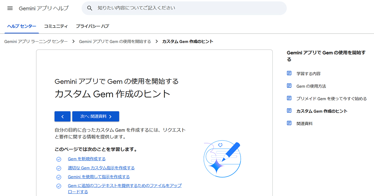The image size is (374, 196).
Task: Click checkmark icon beside Gemini を使用して指示を作成する
Action: 59,177
